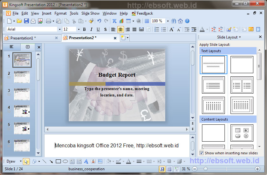
Task: Open the Font Color dropdown in Draw toolbar
Action: pyautogui.click(x=133, y=161)
